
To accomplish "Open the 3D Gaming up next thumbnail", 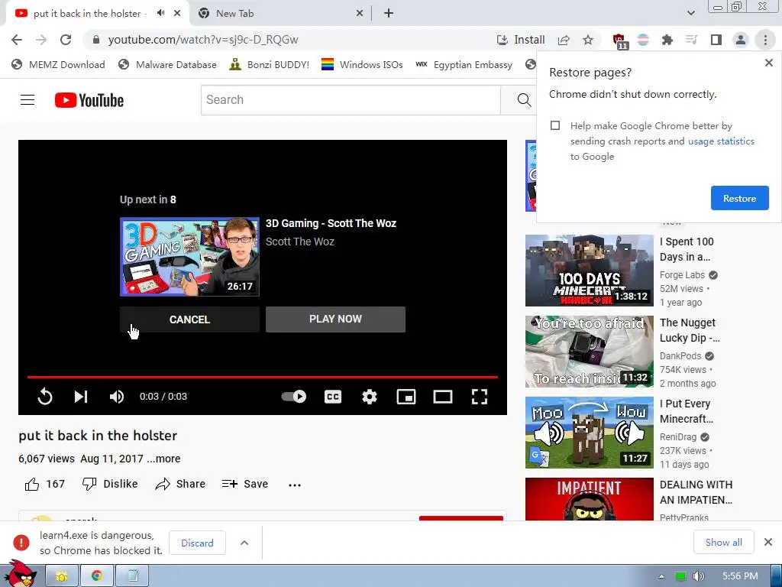I will click(189, 257).
